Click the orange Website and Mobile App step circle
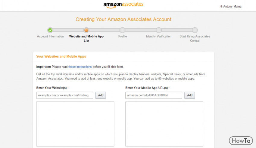 pyautogui.click(x=86, y=30)
